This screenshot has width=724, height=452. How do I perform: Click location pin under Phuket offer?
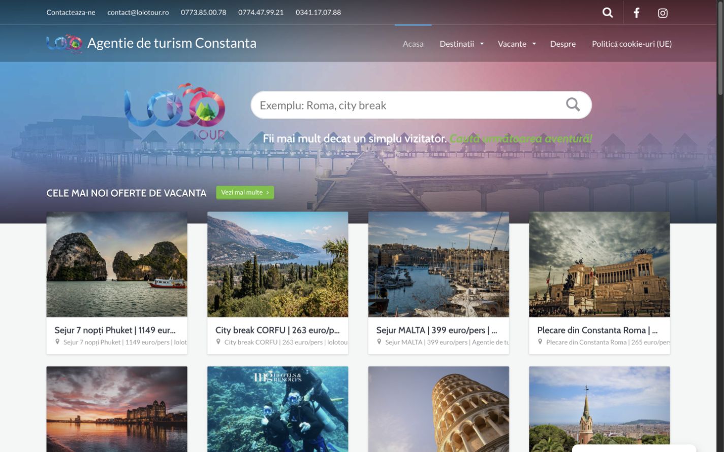point(58,342)
